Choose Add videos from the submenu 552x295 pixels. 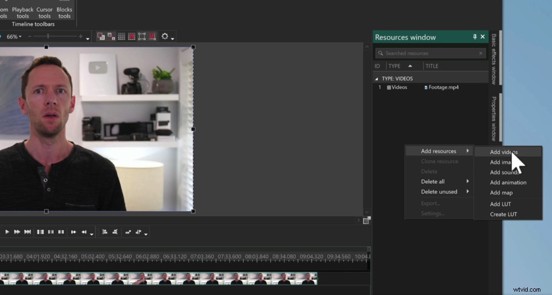coord(508,152)
